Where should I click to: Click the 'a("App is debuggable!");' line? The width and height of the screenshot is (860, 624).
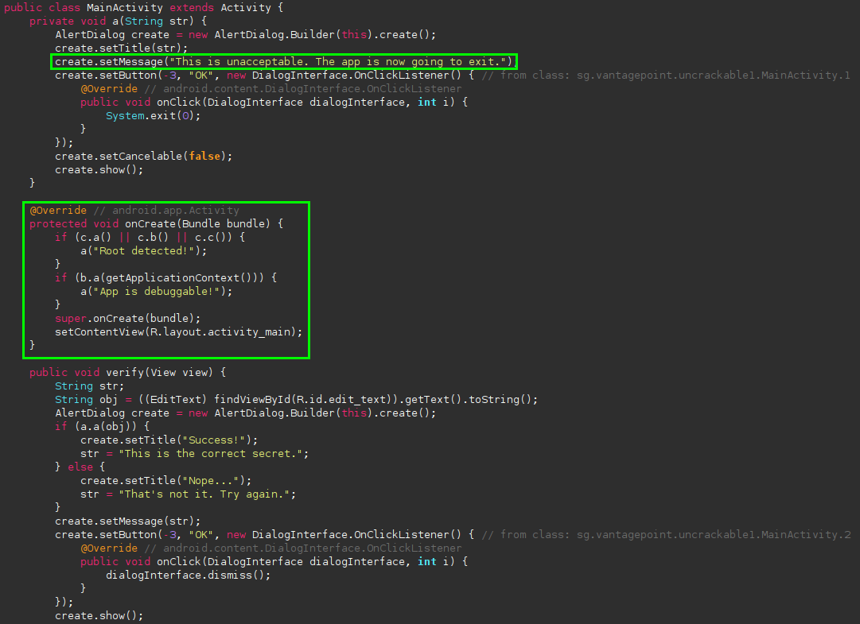156,292
